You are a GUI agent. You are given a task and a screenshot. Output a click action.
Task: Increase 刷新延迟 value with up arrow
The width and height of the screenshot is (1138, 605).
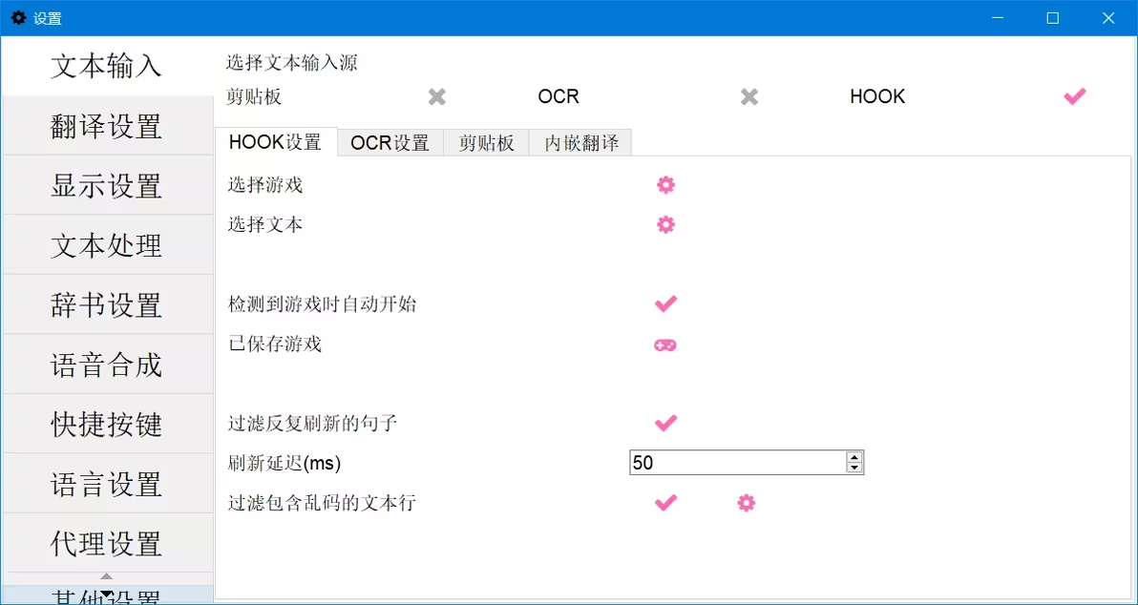(854, 458)
